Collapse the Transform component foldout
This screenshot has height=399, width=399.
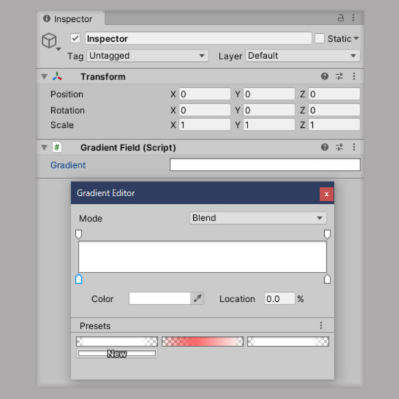pyautogui.click(x=44, y=76)
